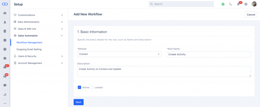Click the Cancel button
Viewport: 260px width, 107px height.
point(251,14)
